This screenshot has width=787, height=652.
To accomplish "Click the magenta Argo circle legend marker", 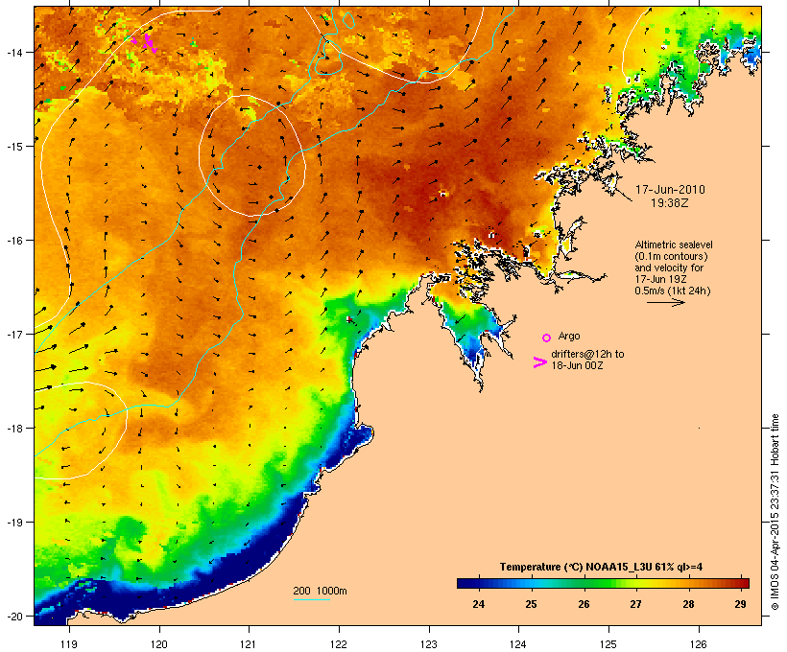I will point(547,338).
